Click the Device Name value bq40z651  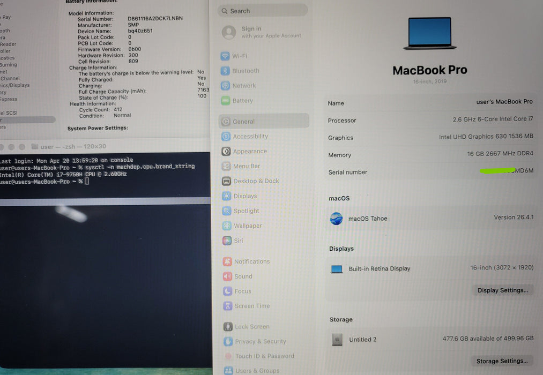[x=140, y=31]
